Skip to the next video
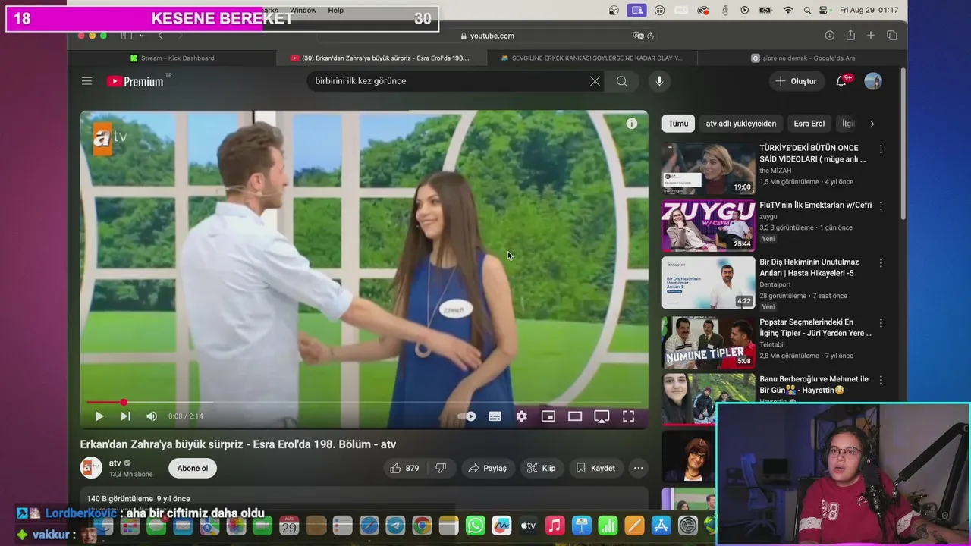This screenshot has width=971, height=546. [x=125, y=416]
